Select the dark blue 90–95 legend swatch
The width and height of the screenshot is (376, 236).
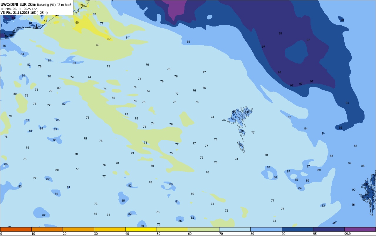297,229
